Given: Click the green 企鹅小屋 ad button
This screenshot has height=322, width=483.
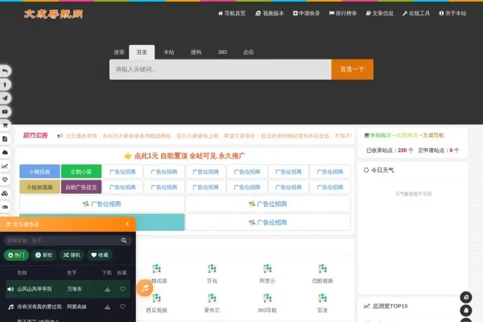Looking at the screenshot, I should [x=81, y=171].
